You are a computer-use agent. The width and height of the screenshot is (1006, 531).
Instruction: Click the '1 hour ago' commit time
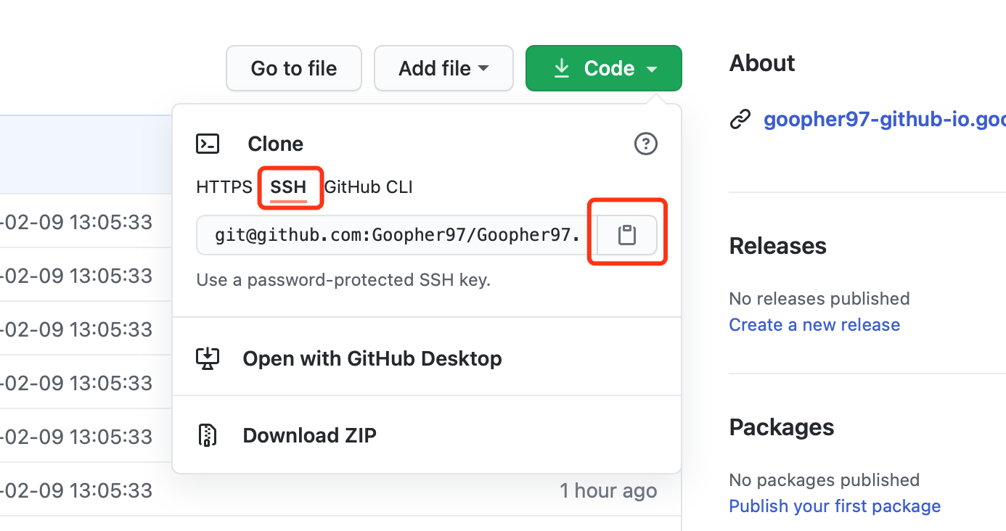pyautogui.click(x=608, y=491)
